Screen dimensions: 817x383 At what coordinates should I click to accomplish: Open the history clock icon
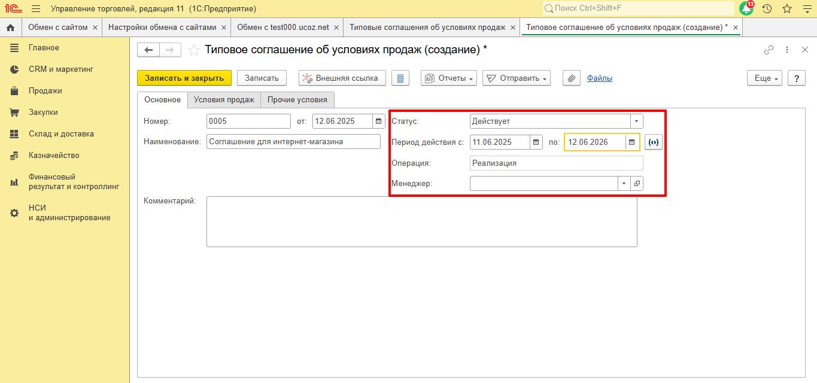[767, 8]
